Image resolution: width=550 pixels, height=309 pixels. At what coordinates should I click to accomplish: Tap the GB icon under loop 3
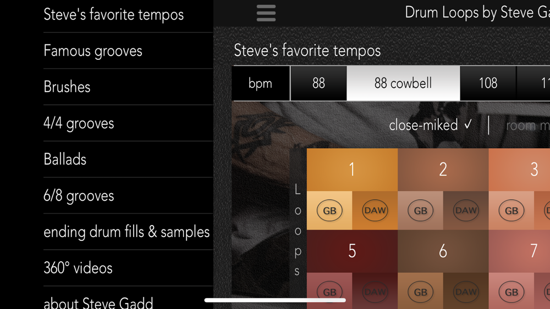click(x=512, y=210)
